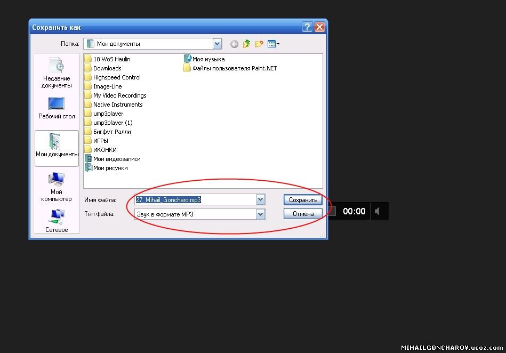The width and height of the screenshot is (506, 353).
Task: Go up one folder level
Action: [246, 44]
